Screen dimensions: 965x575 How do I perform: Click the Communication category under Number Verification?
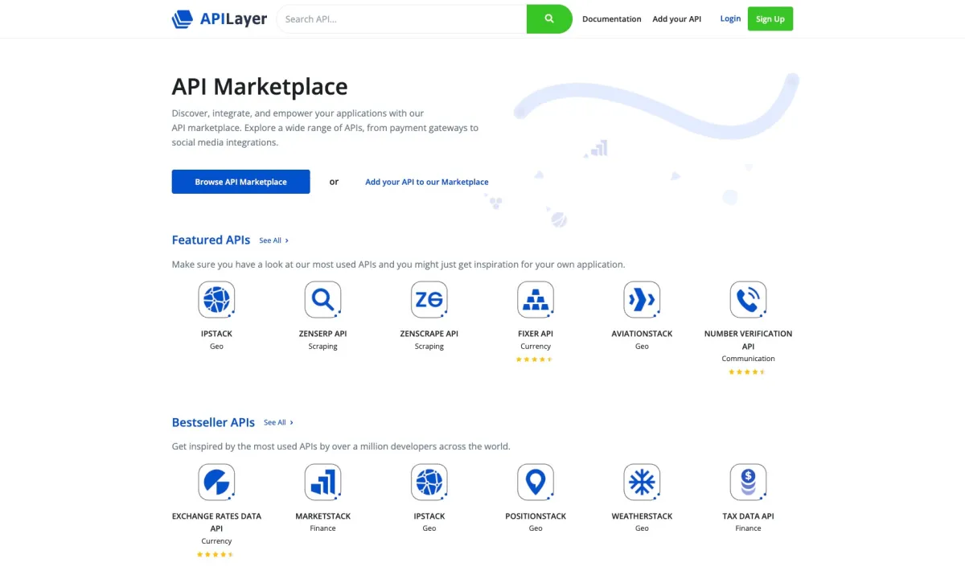pos(748,359)
